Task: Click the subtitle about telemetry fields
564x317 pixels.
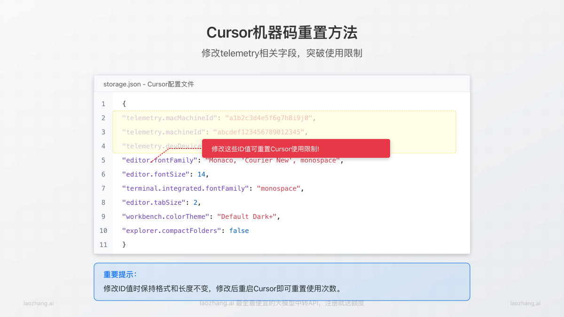Action: [282, 53]
